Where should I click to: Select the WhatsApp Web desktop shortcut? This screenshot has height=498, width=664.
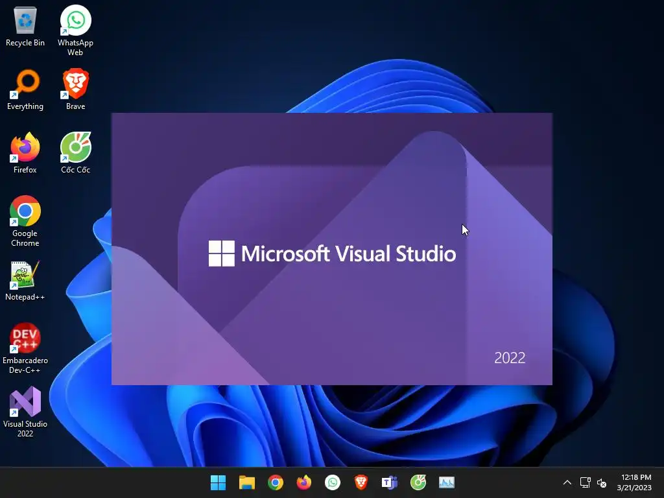(x=75, y=30)
